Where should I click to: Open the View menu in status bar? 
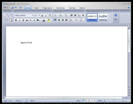pos(79,101)
